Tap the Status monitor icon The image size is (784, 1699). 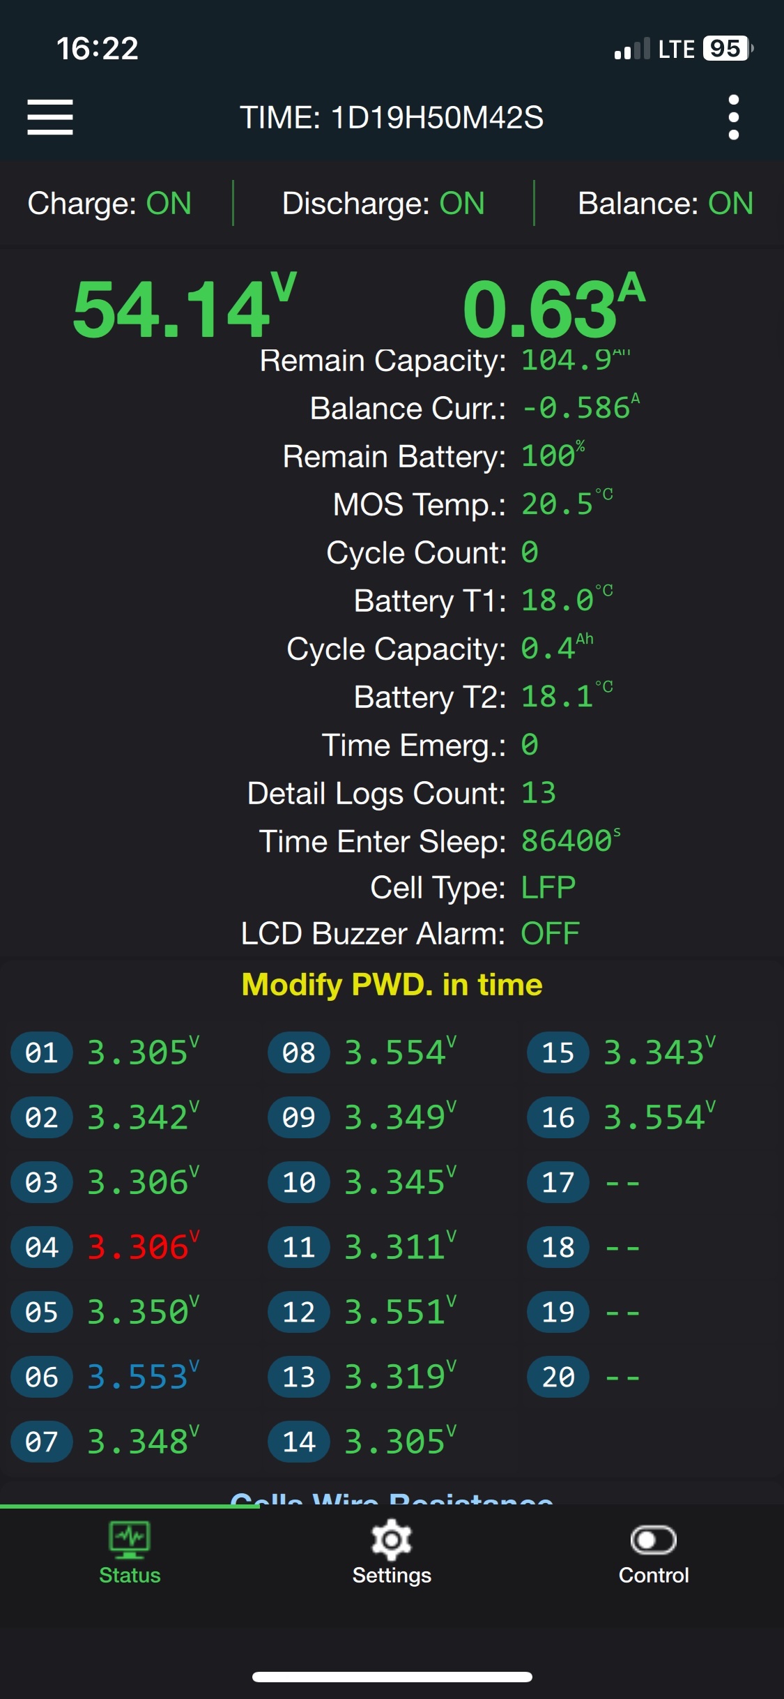coord(130,1539)
